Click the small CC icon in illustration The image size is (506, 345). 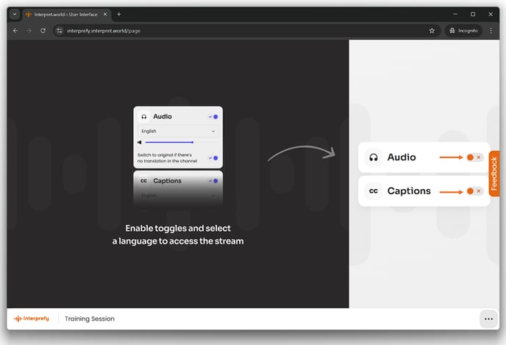click(x=144, y=181)
